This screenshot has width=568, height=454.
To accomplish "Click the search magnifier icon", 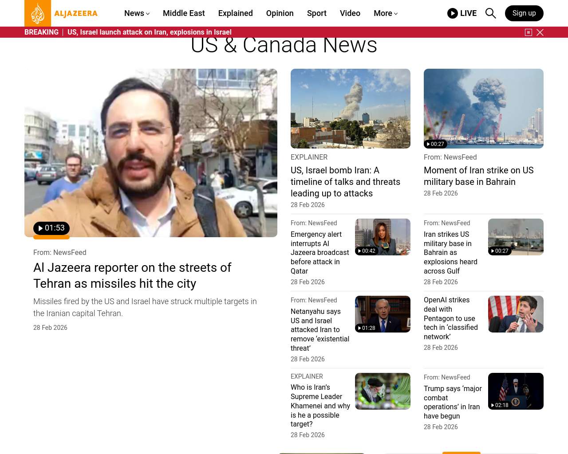I will point(490,13).
